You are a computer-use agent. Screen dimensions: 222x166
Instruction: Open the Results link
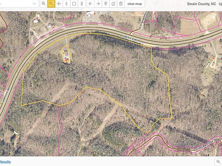tap(5, 162)
